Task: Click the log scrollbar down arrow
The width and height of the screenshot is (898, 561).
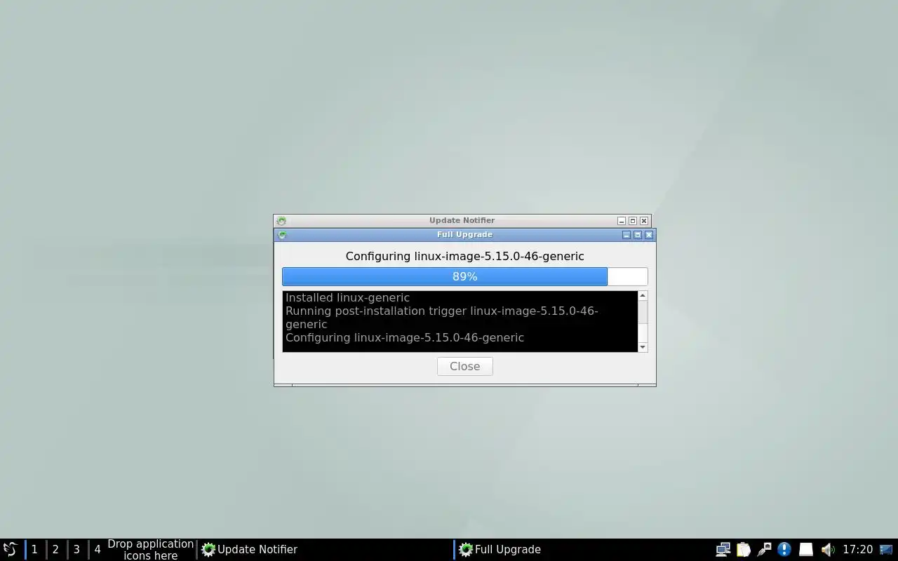Action: pos(643,347)
